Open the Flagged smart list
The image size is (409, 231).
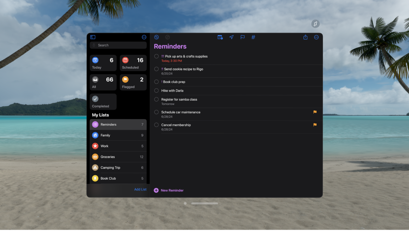click(x=133, y=83)
